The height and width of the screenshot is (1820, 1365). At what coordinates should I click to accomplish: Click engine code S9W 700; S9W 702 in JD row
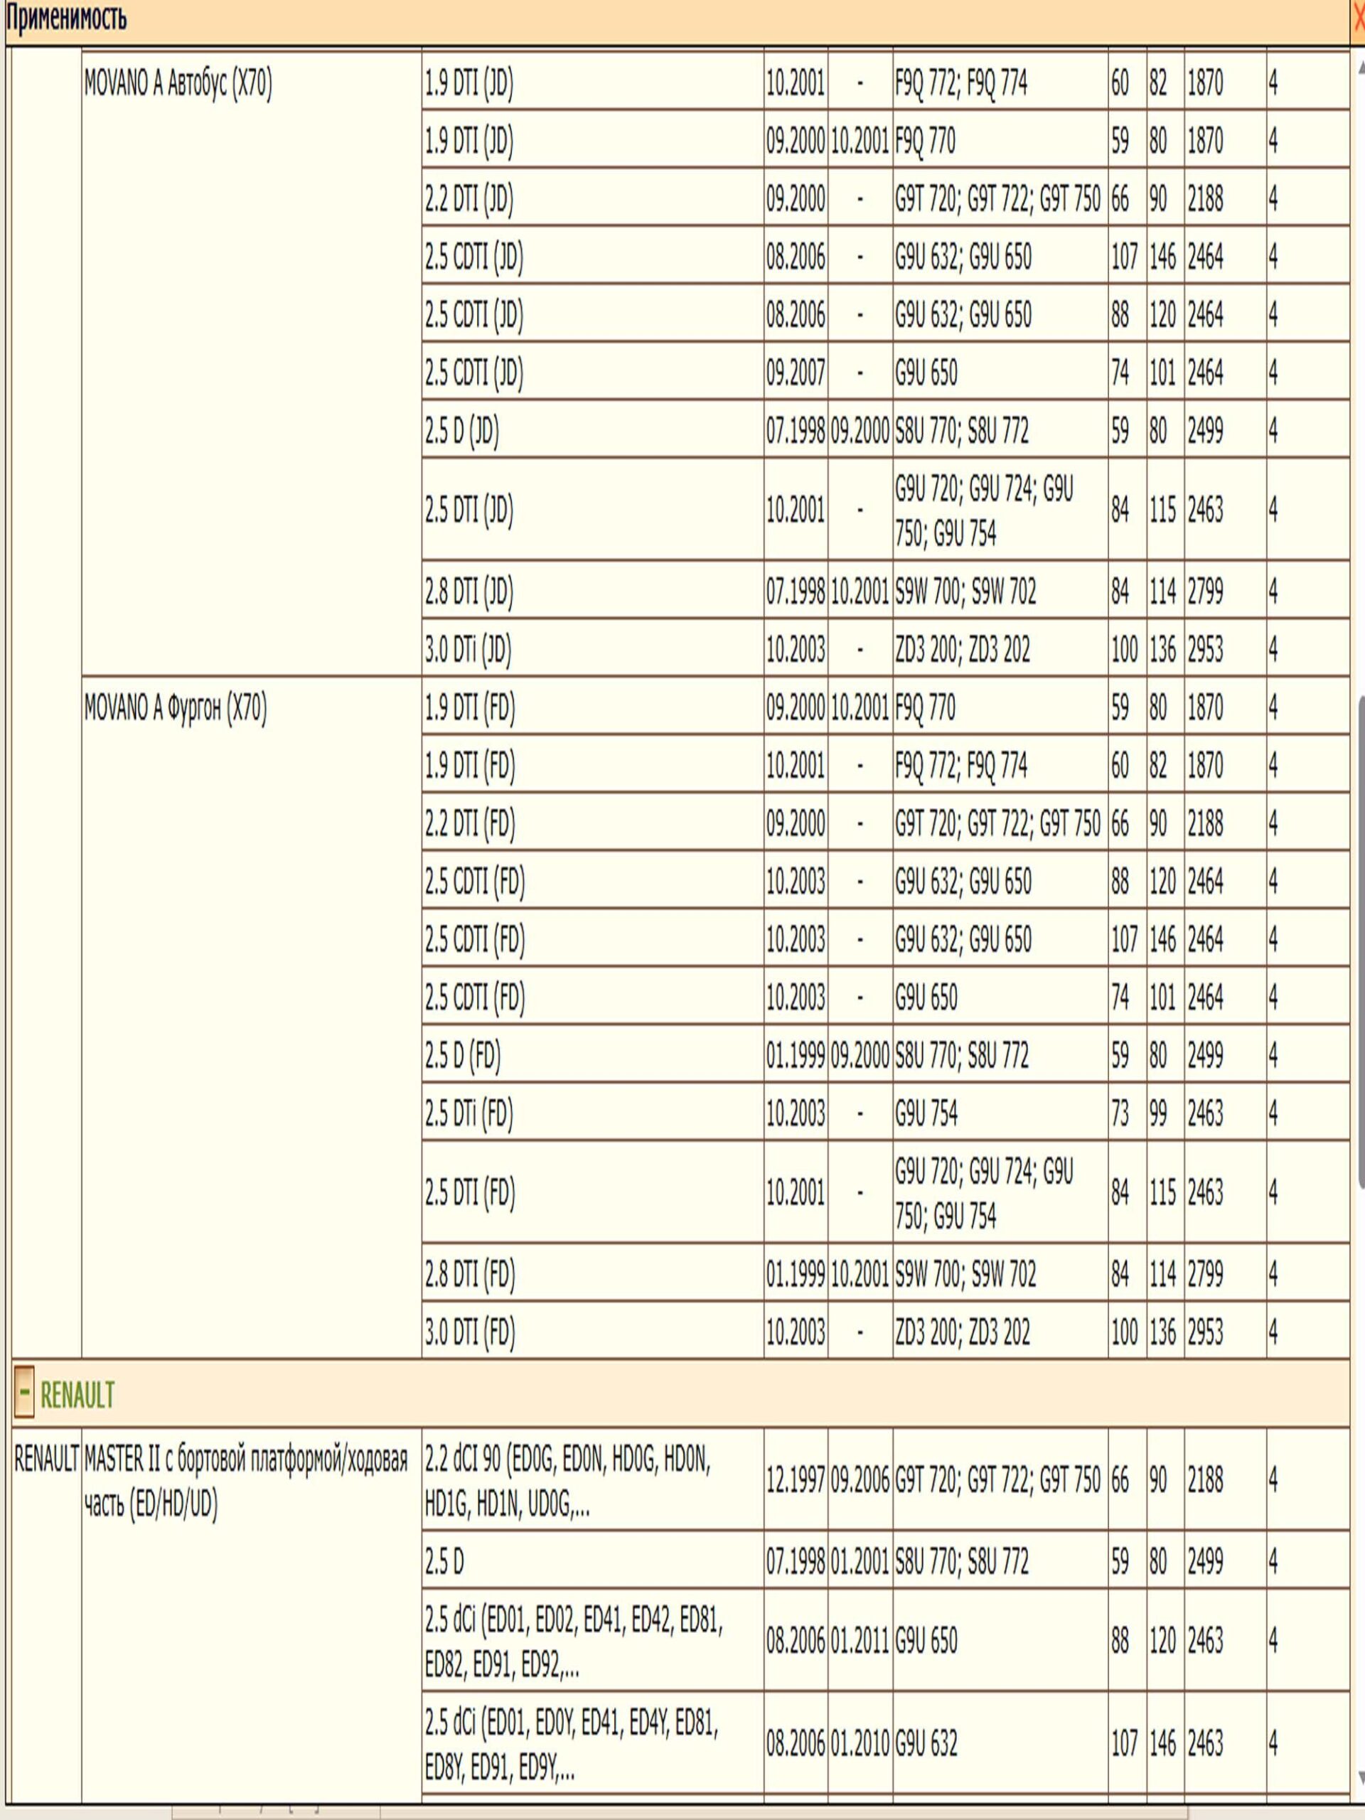pyautogui.click(x=965, y=591)
